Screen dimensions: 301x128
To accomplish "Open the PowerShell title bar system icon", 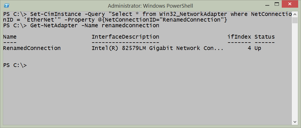I will pyautogui.click(x=6, y=5).
